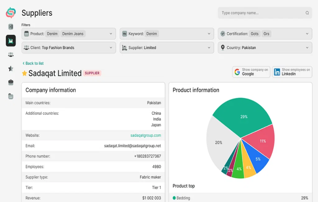The image size is (318, 202).
Task: Click the search magnifier icon
Action: coord(307,13)
